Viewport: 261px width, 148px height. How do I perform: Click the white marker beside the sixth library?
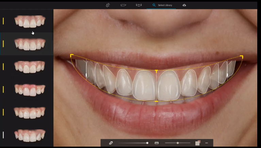[3, 135]
